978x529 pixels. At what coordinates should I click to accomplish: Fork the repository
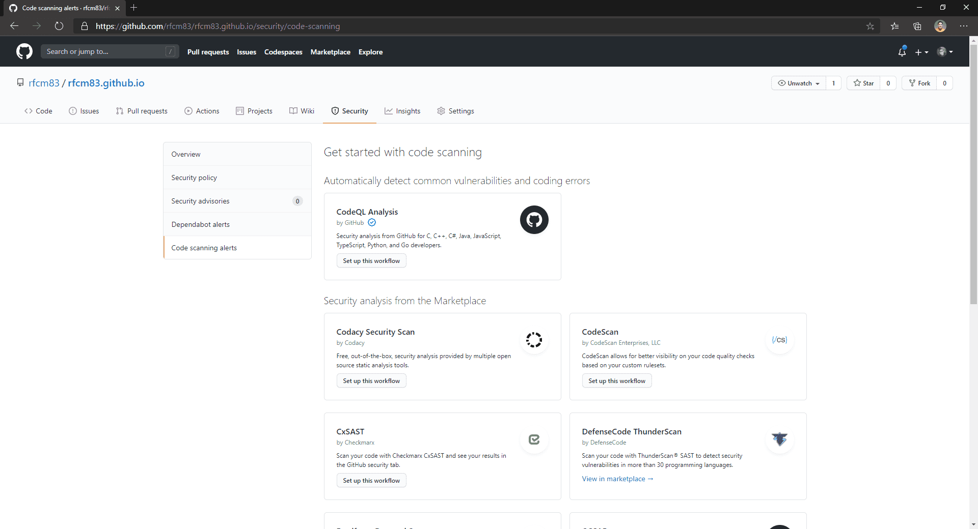click(919, 83)
